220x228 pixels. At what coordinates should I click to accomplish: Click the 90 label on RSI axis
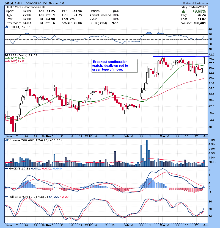210,29
